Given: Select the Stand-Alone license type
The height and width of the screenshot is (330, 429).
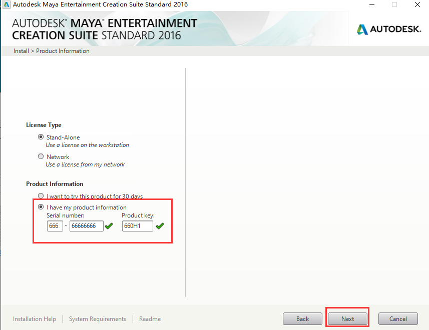Looking at the screenshot, I should tap(41, 137).
